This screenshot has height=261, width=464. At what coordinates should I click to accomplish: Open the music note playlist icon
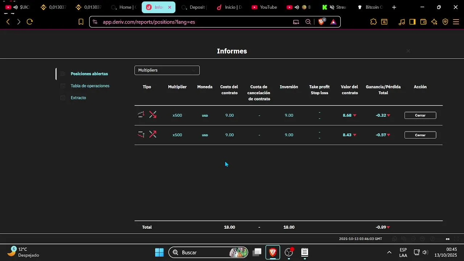pos(402,22)
